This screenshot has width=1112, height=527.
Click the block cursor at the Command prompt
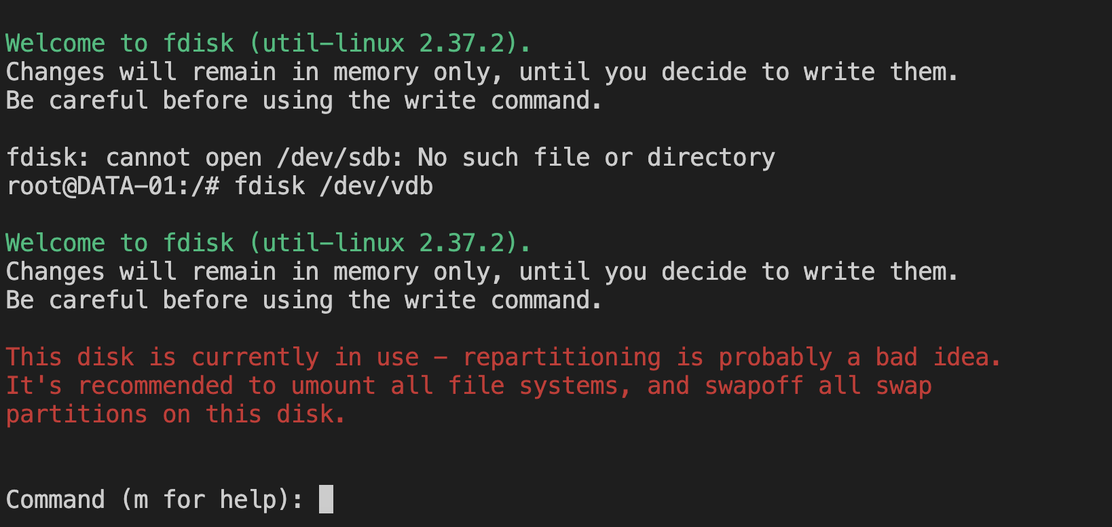[x=326, y=499]
